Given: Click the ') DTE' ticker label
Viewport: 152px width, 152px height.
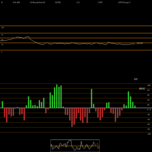Looking at the screenshot, I should point(100,2).
